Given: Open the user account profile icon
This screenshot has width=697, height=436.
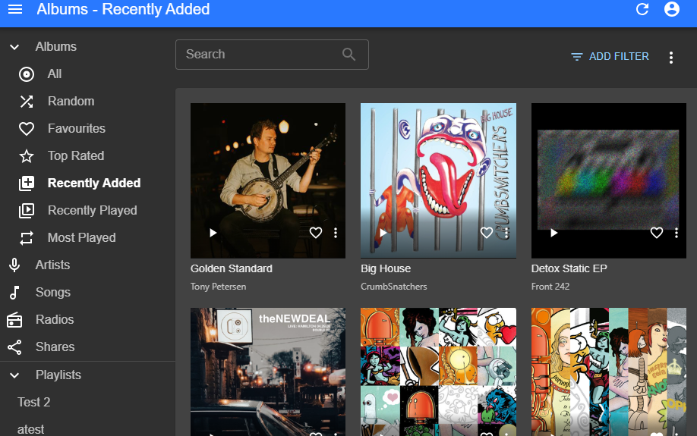Looking at the screenshot, I should [x=671, y=10].
